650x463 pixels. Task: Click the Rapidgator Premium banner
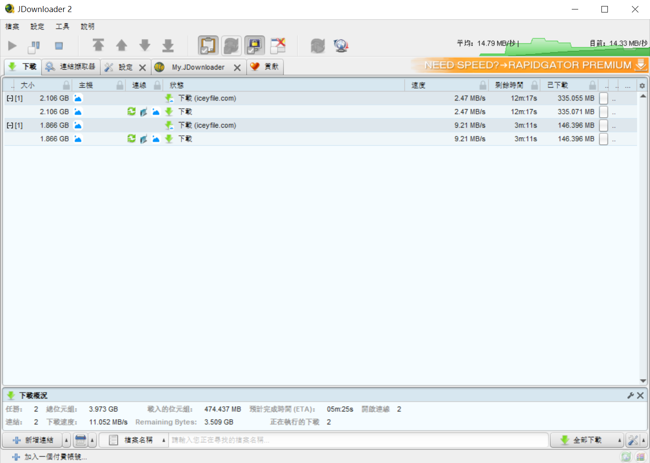(529, 65)
